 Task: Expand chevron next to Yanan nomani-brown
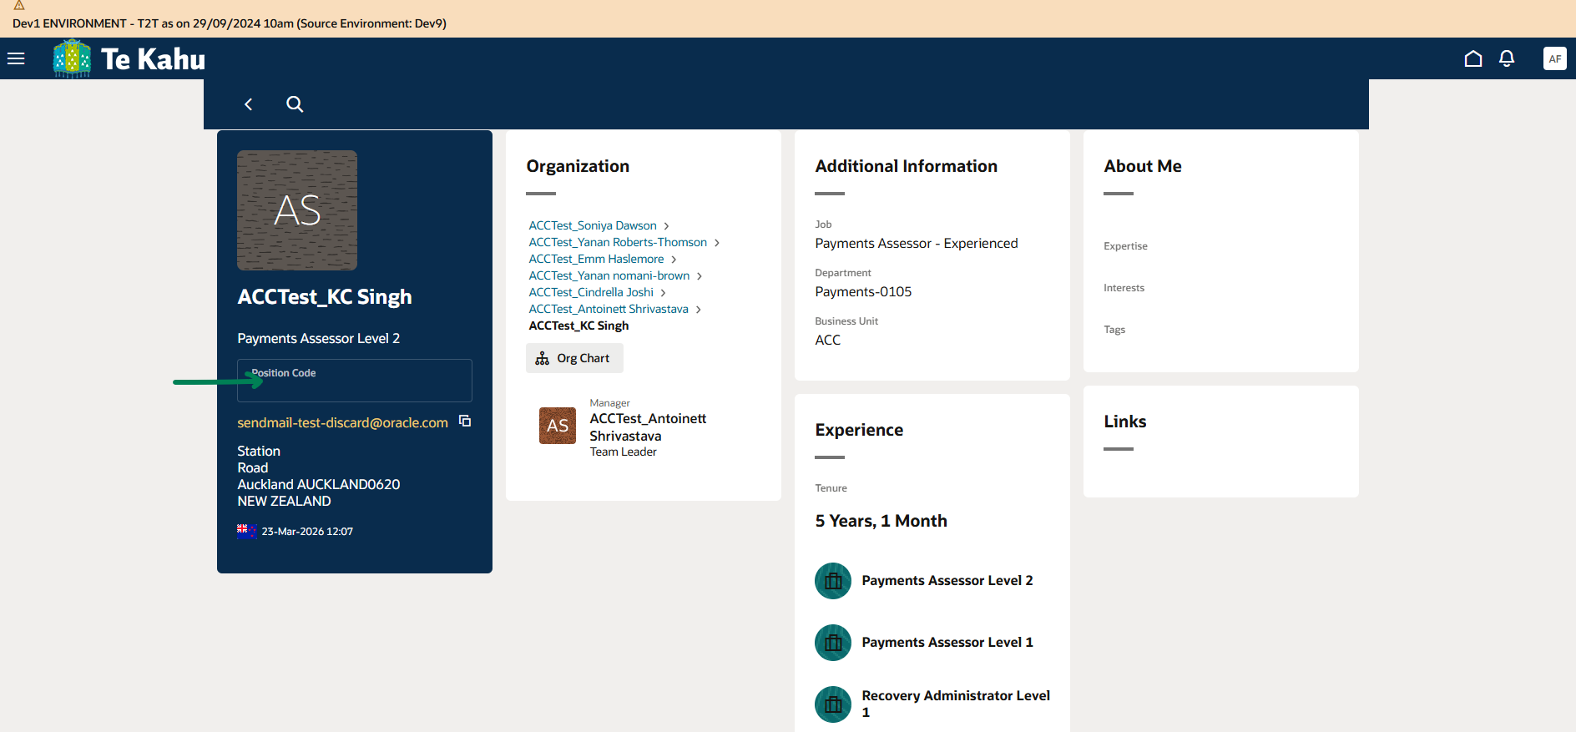(700, 276)
